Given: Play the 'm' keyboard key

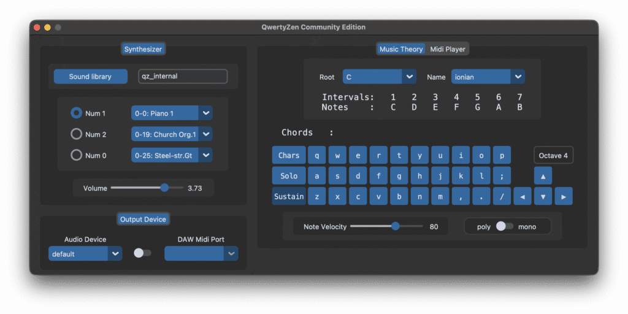Looking at the screenshot, I should [440, 196].
